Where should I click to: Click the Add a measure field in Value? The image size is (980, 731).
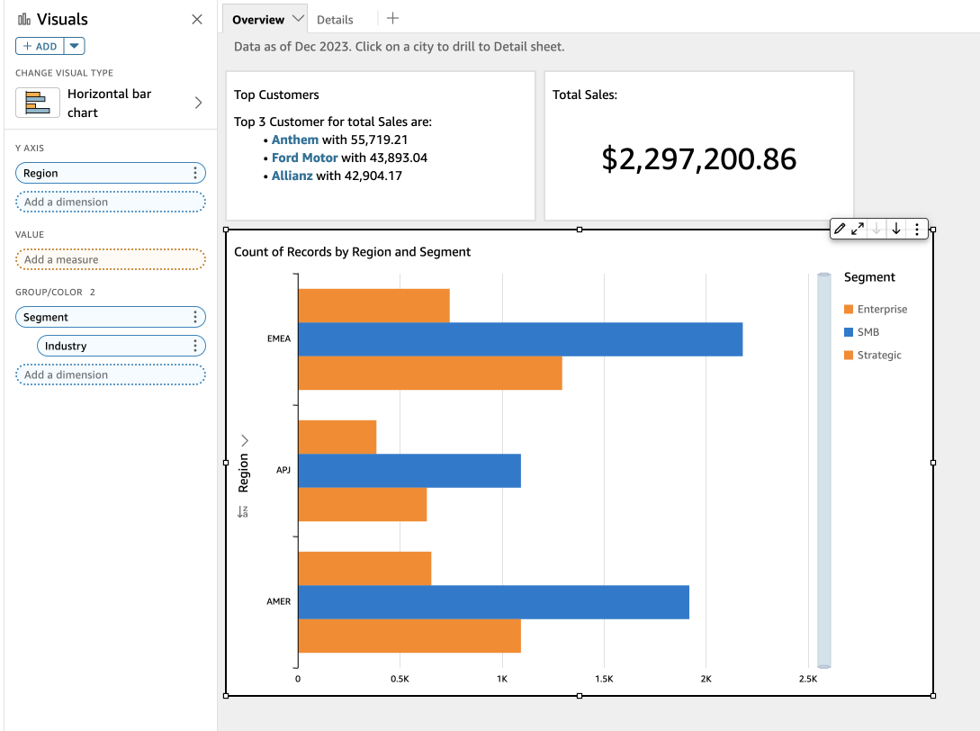click(111, 259)
